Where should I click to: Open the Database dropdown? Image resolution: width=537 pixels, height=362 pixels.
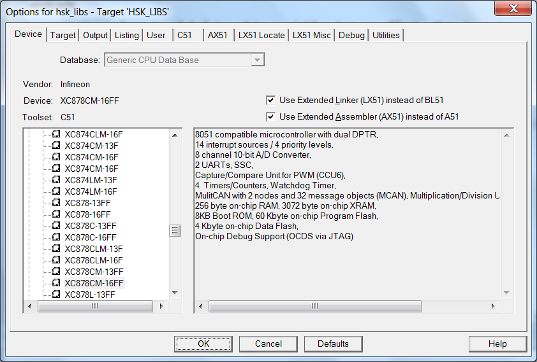coord(257,60)
